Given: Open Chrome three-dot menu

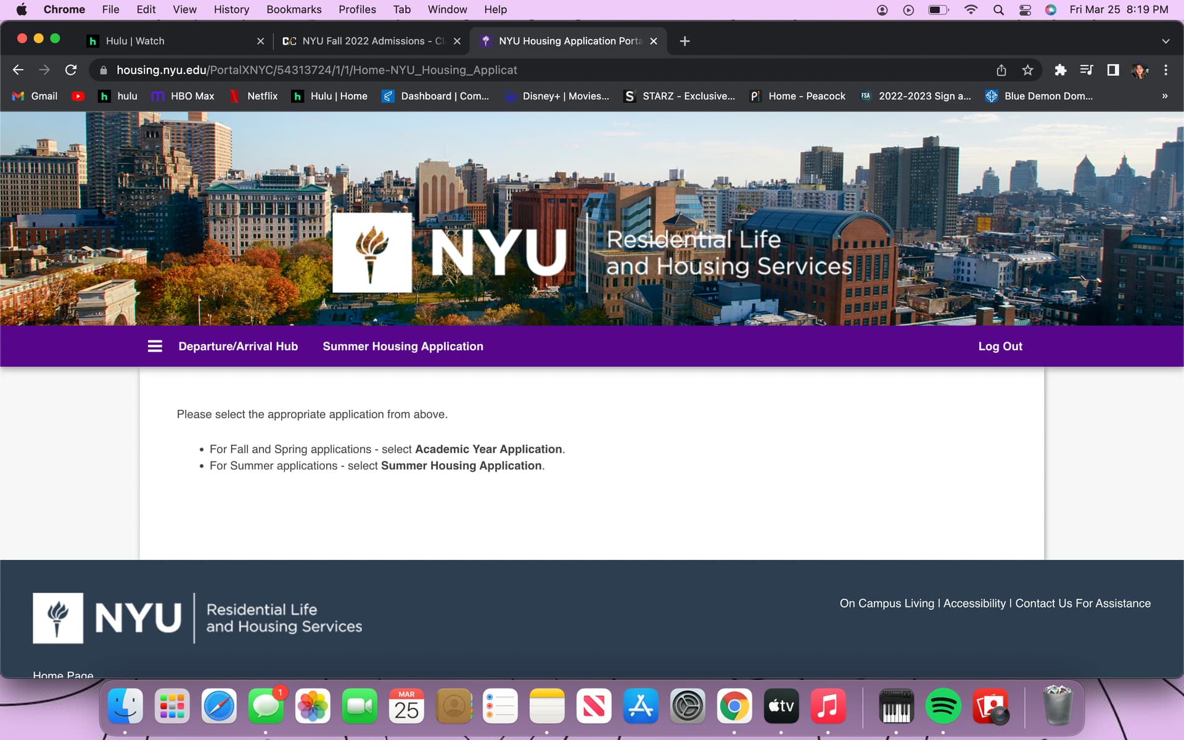Looking at the screenshot, I should (x=1165, y=70).
